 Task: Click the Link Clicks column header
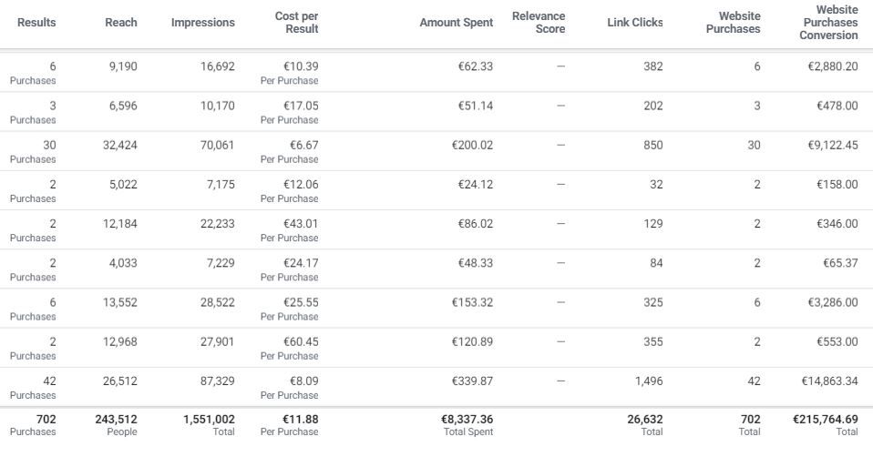pyautogui.click(x=635, y=23)
